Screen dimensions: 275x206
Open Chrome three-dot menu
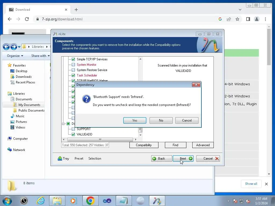tap(266, 19)
